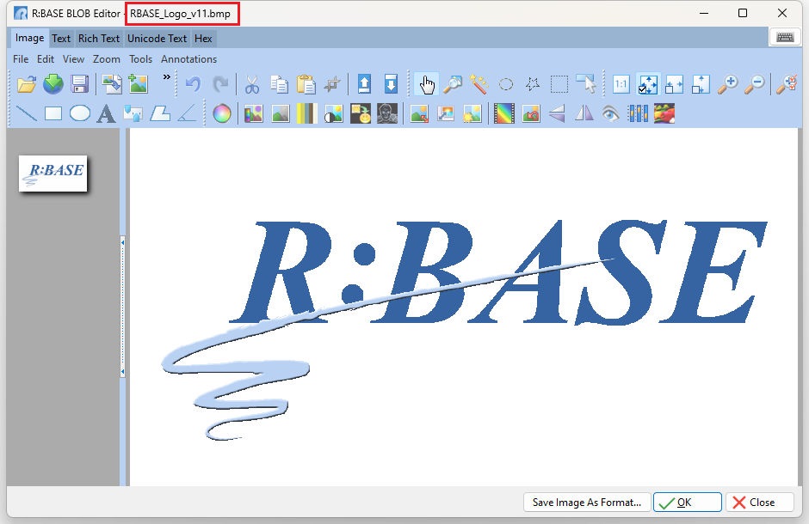Screen dimensions: 809x524
Task: Toggle the fit-to-window checkbox icon
Action: (647, 84)
